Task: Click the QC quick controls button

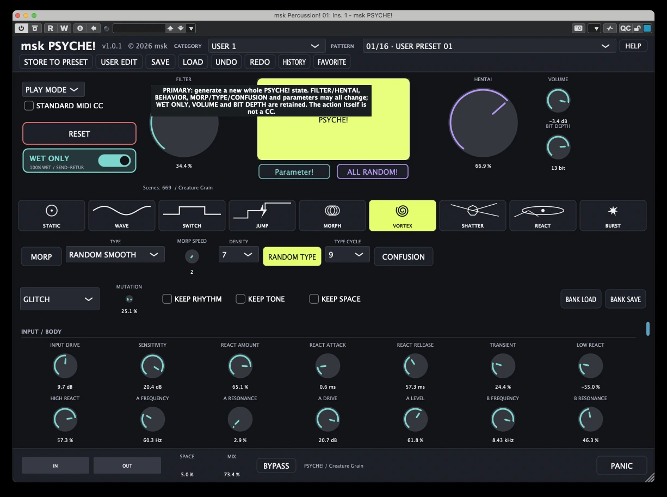Action: coord(625,28)
